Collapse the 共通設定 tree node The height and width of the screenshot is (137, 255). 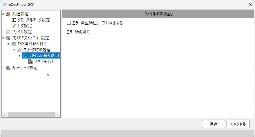3,14
